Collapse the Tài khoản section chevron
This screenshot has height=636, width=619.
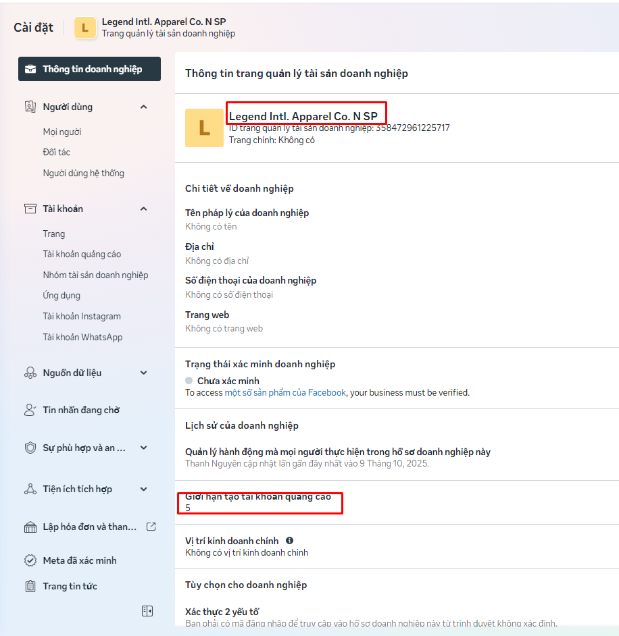coord(143,209)
